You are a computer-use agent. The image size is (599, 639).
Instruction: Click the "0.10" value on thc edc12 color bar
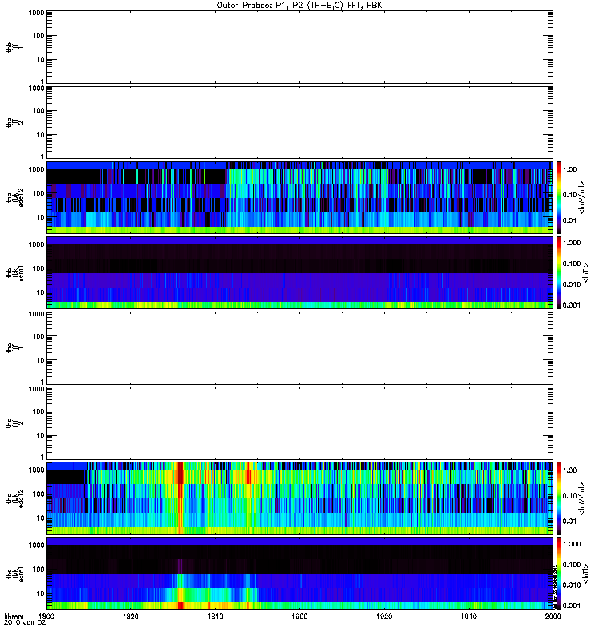[x=569, y=495]
